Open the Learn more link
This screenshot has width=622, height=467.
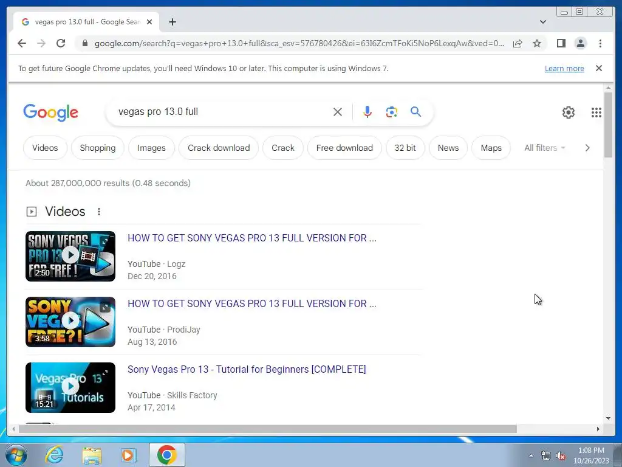pos(564,68)
